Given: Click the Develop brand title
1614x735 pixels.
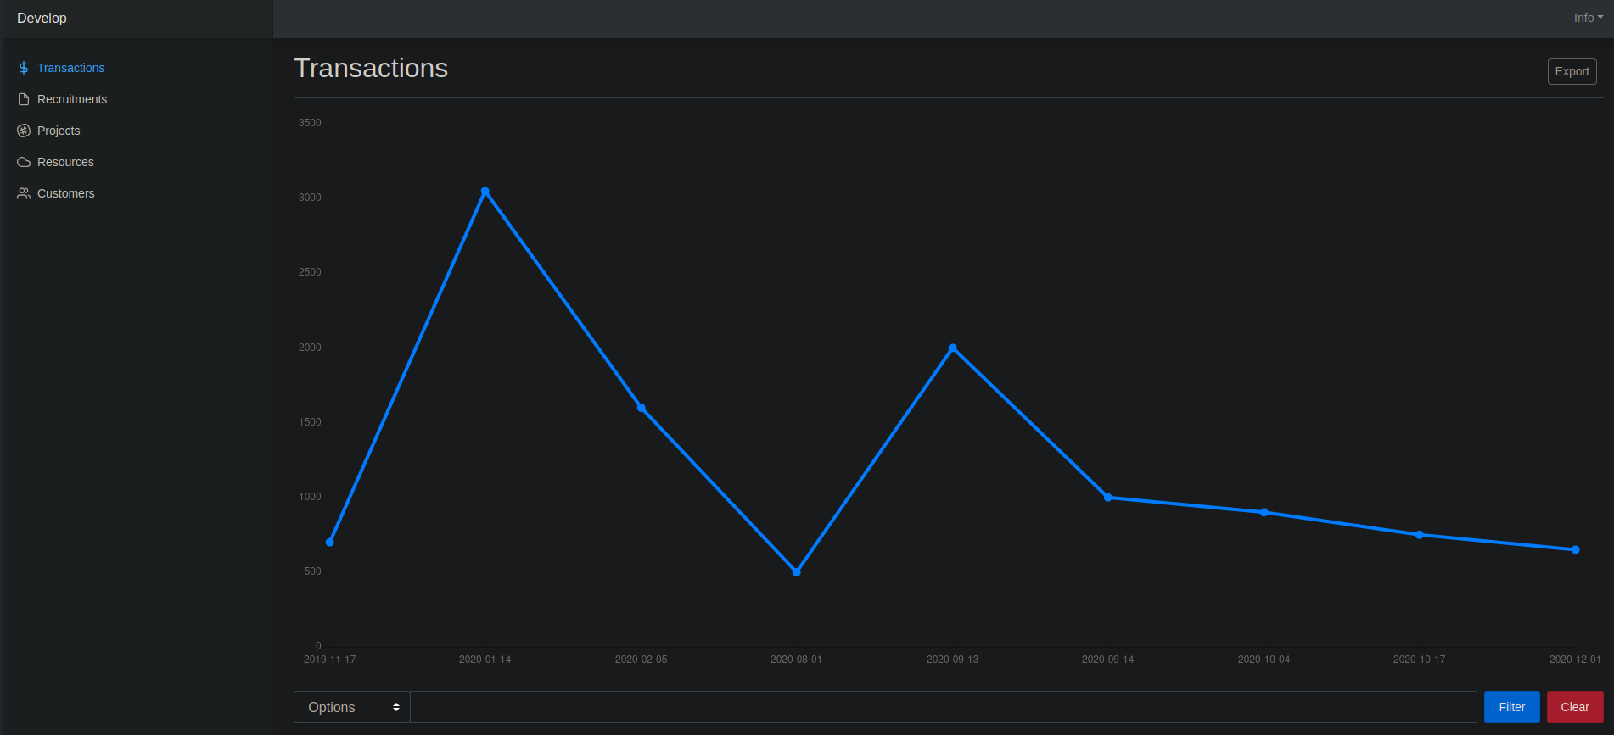Looking at the screenshot, I should click(42, 18).
